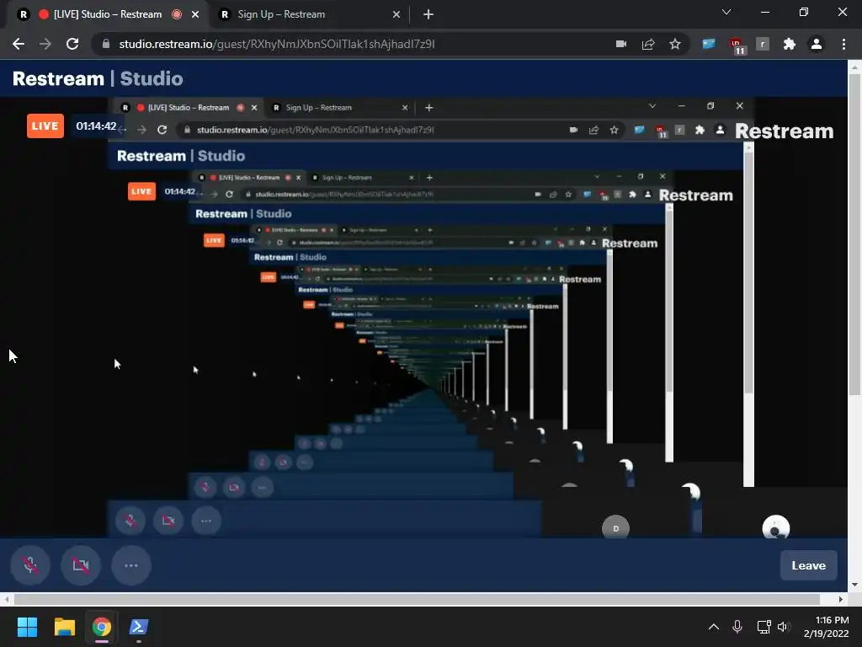Open the Windows Start menu
The image size is (862, 647).
click(x=27, y=627)
